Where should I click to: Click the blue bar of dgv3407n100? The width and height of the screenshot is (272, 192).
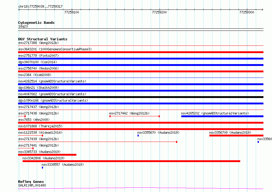141,65
